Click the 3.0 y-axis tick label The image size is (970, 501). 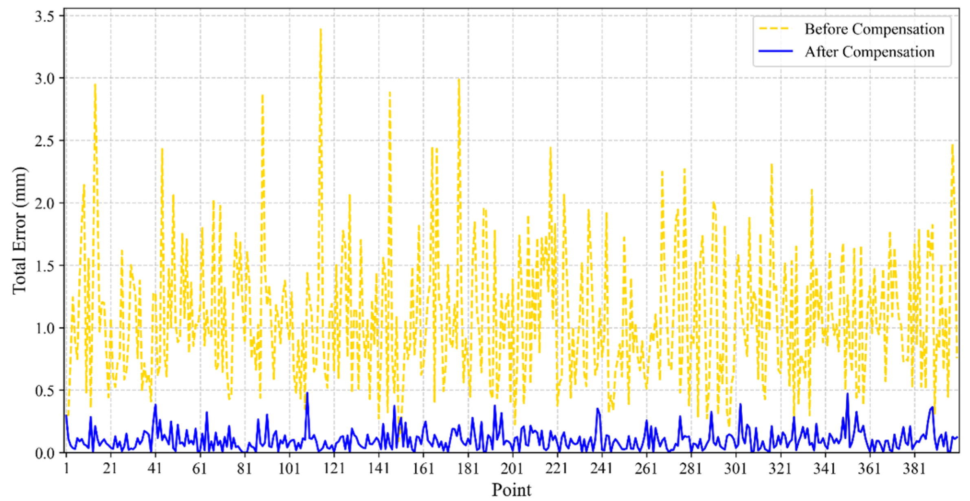[44, 79]
